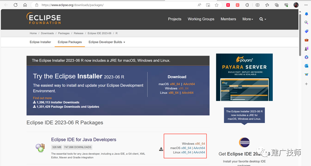Click the page vertical scrollbar thumb

300,35
